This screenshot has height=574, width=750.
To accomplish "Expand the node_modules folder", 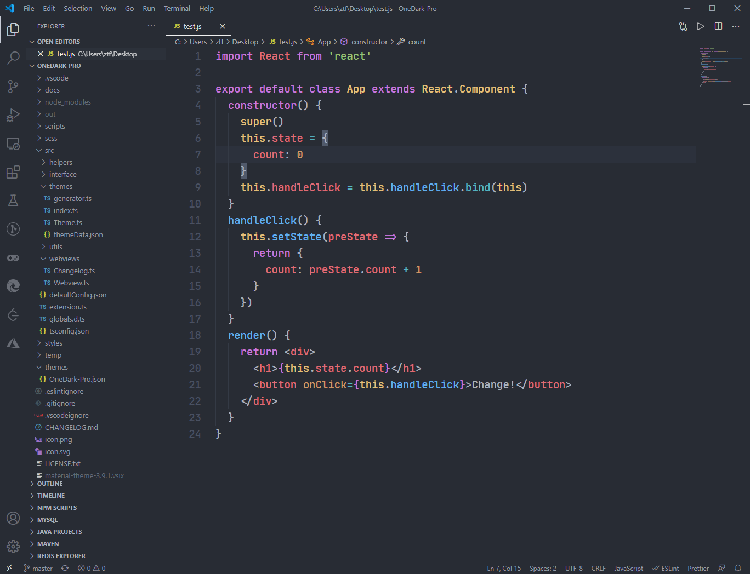I will (67, 102).
